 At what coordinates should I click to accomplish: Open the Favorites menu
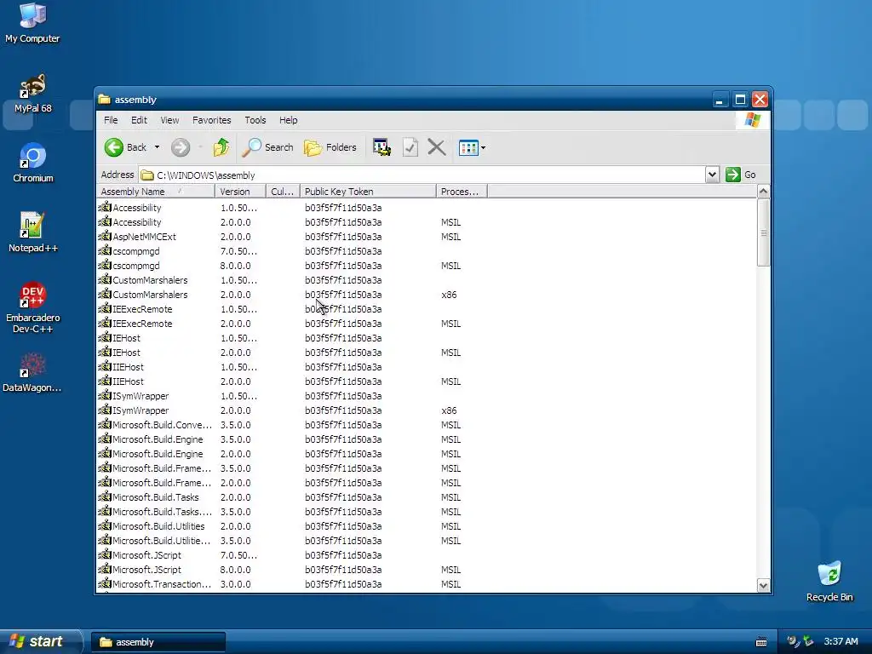point(211,120)
